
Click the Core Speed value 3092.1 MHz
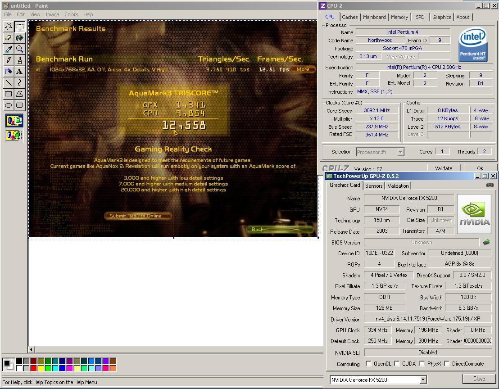pyautogui.click(x=377, y=110)
